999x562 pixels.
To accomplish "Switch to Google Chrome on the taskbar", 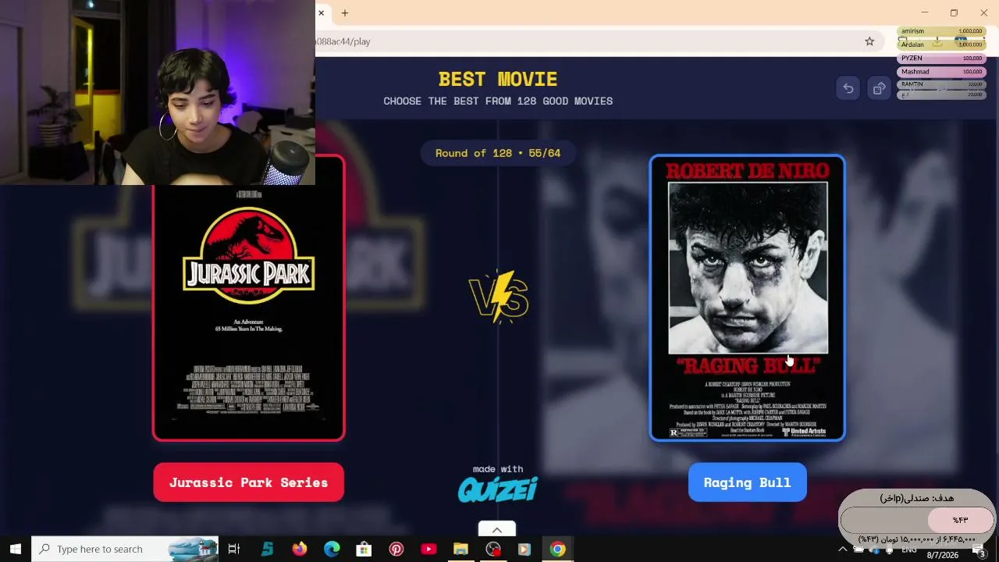I will click(x=557, y=549).
